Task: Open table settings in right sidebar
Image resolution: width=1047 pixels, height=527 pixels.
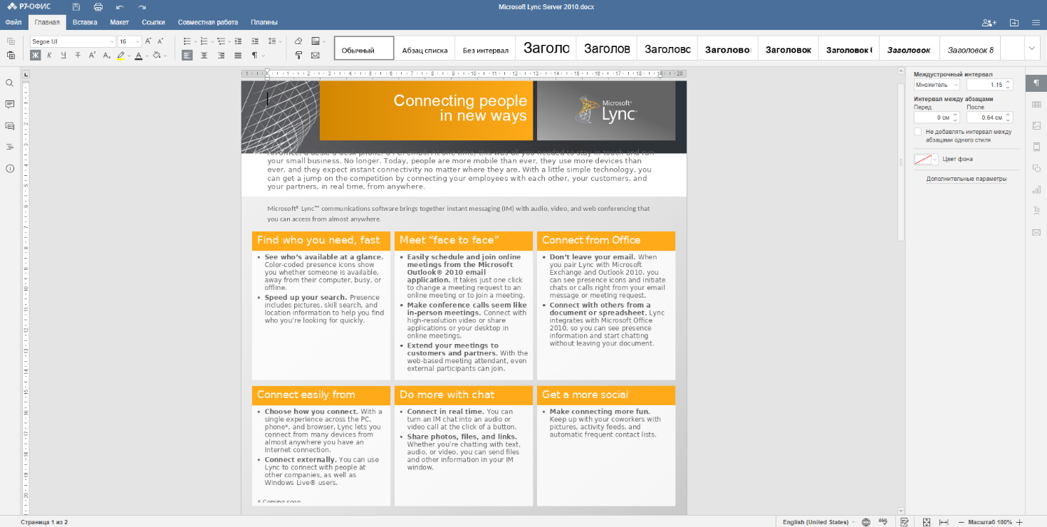Action: pos(1036,105)
